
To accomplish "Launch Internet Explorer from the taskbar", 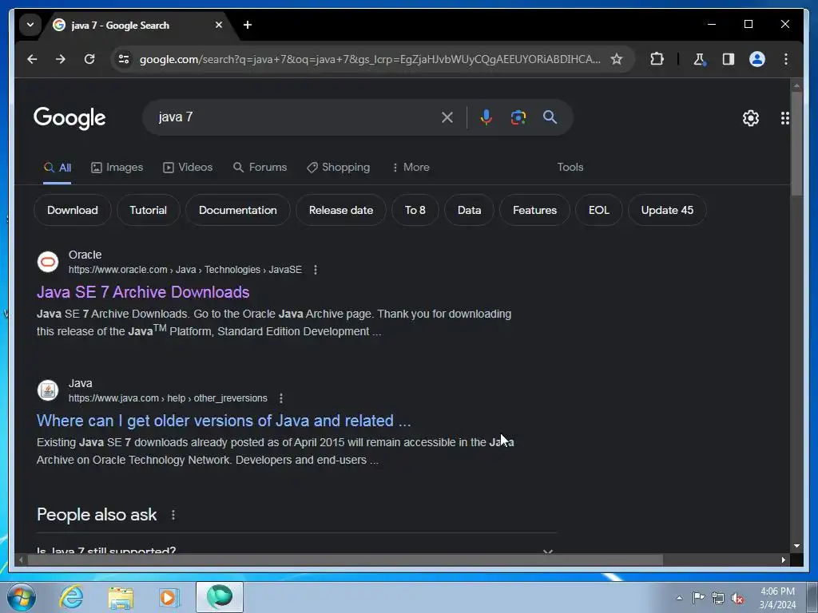I will pyautogui.click(x=71, y=597).
